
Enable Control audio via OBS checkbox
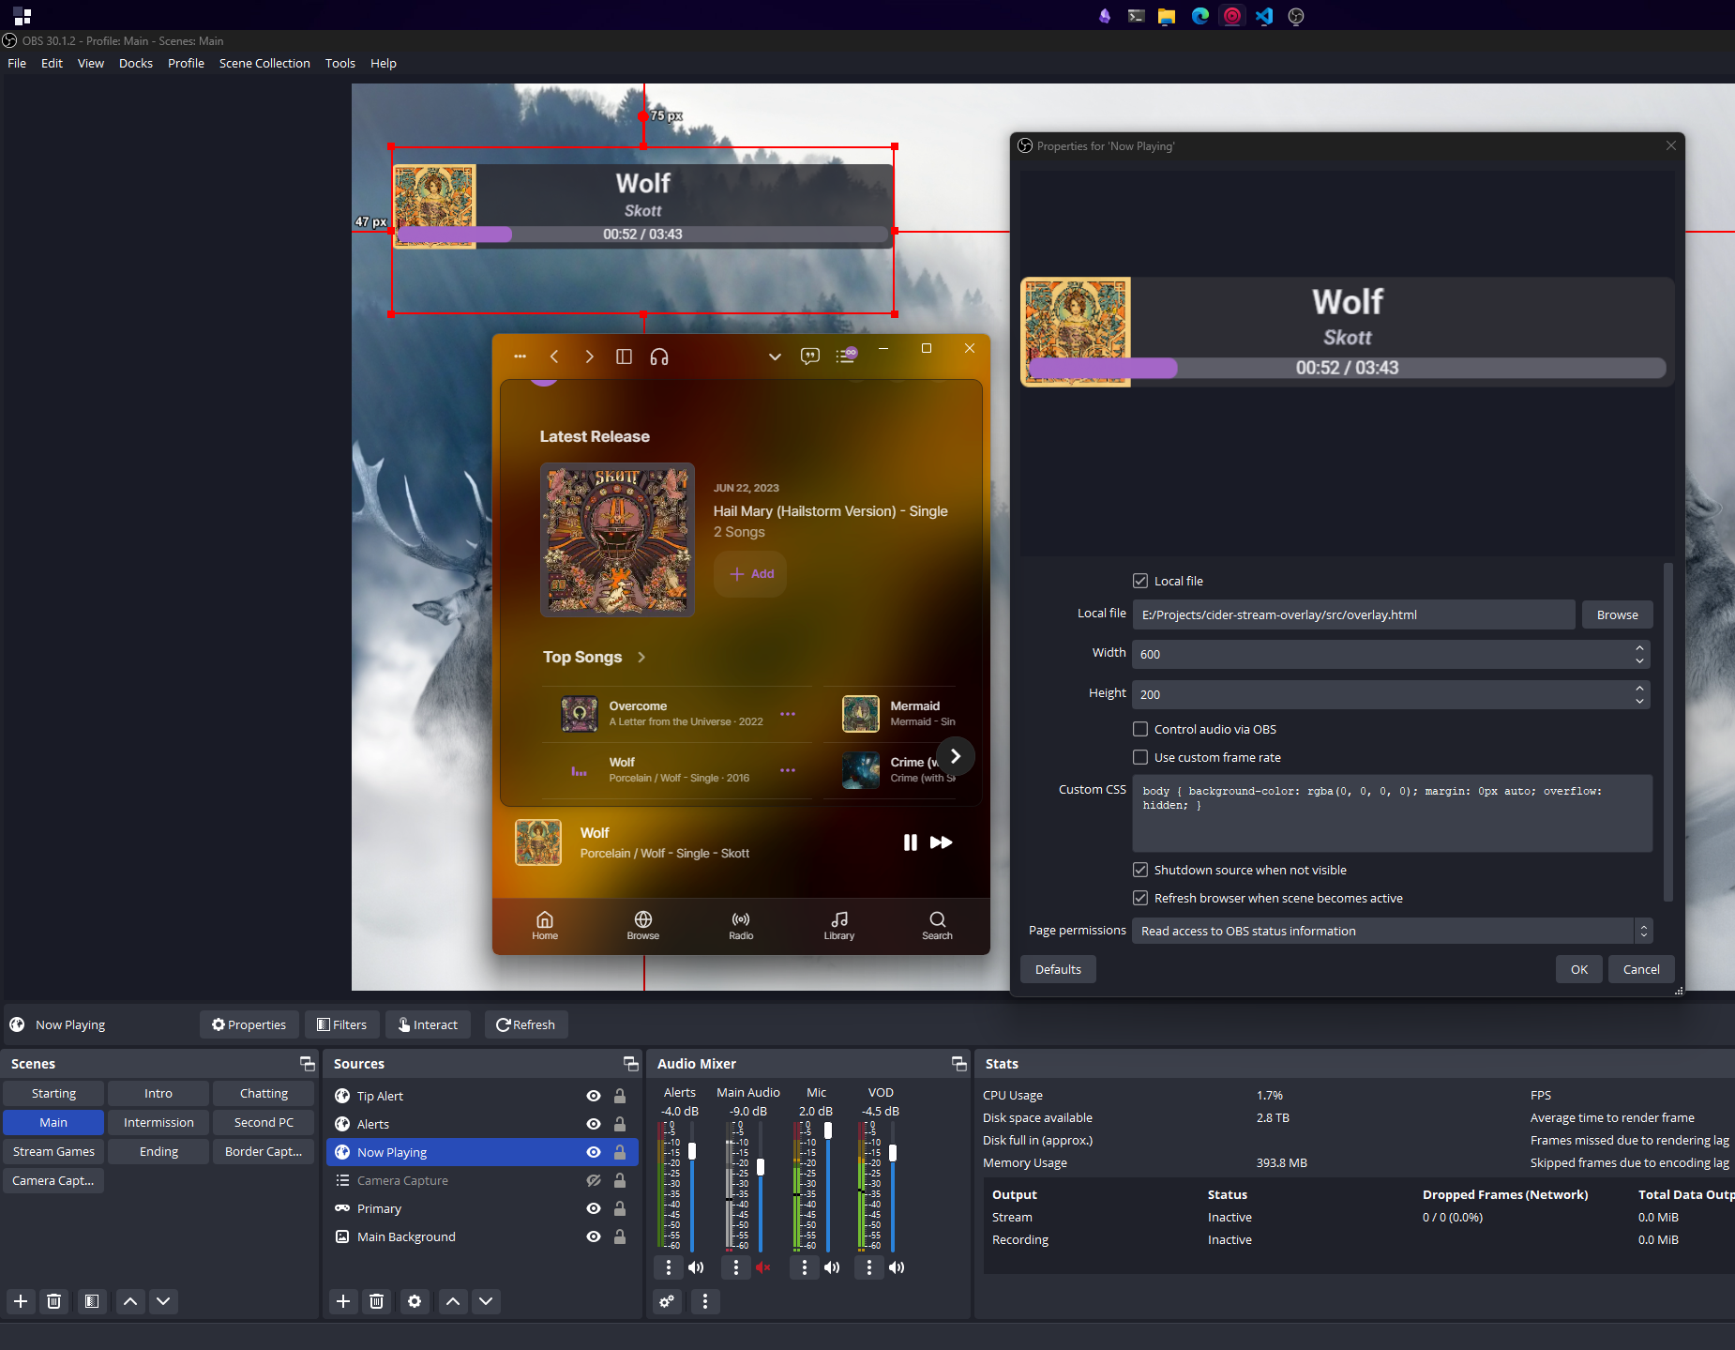click(1140, 729)
